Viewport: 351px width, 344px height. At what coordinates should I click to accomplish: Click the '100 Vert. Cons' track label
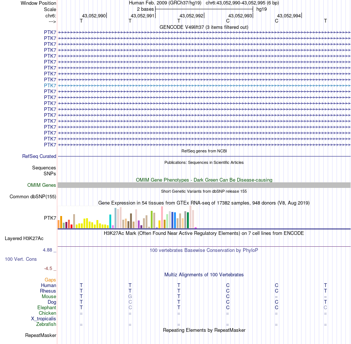(21, 259)
